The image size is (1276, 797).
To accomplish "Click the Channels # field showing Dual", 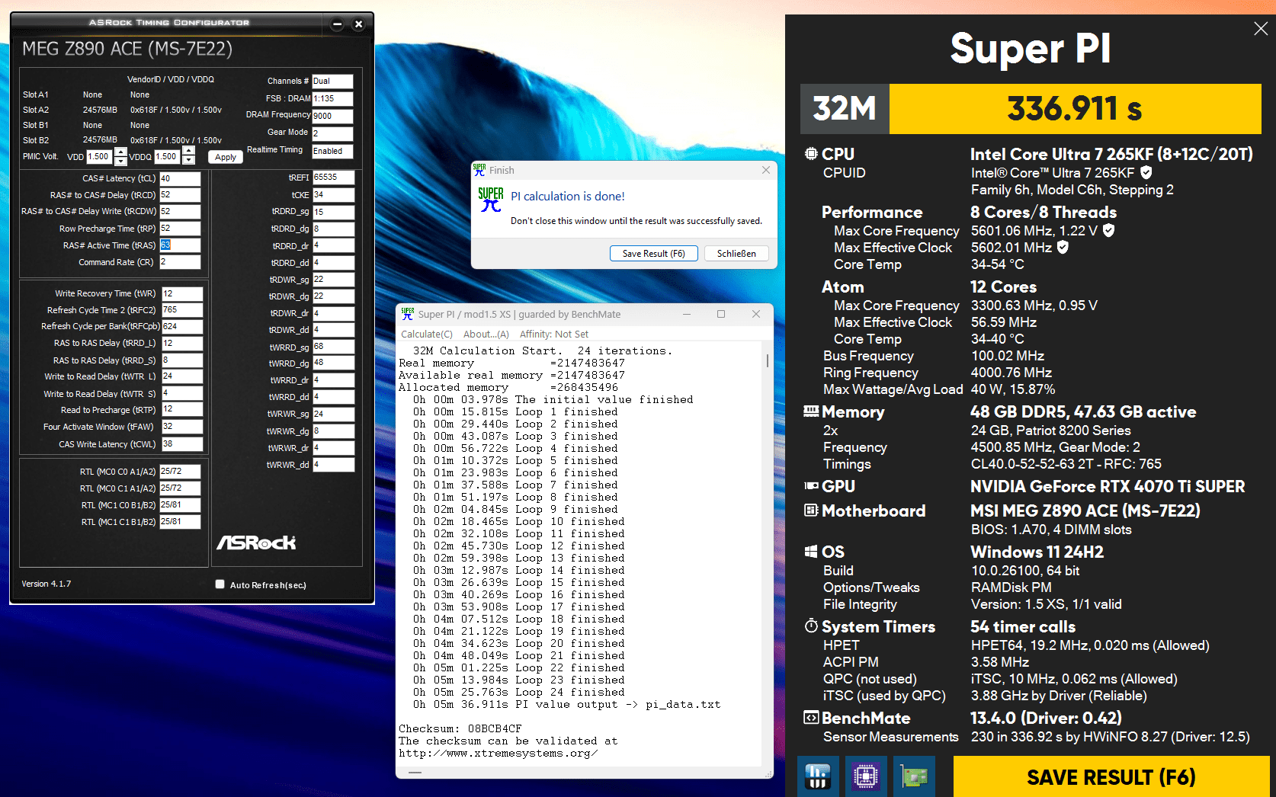I will [332, 81].
